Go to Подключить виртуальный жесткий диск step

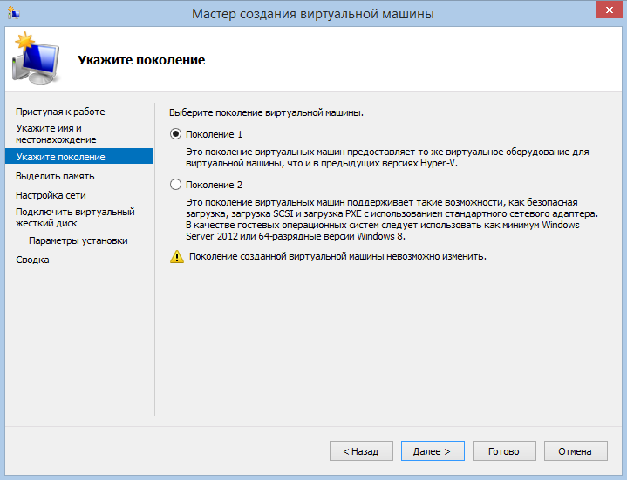pyautogui.click(x=75, y=217)
